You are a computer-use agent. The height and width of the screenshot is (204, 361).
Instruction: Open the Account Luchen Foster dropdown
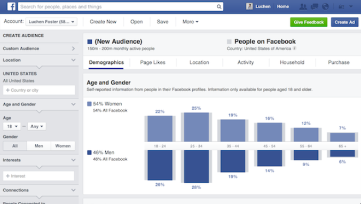click(x=51, y=22)
